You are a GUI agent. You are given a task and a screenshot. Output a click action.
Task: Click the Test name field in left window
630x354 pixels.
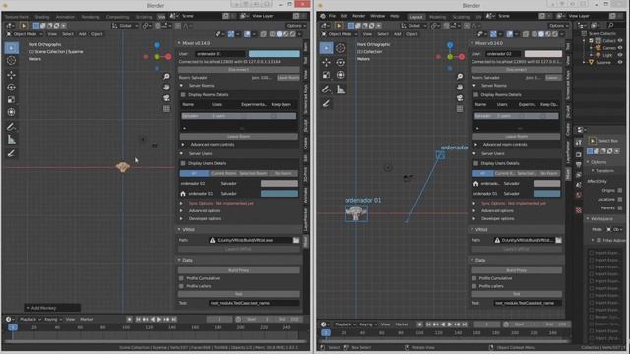254,303
